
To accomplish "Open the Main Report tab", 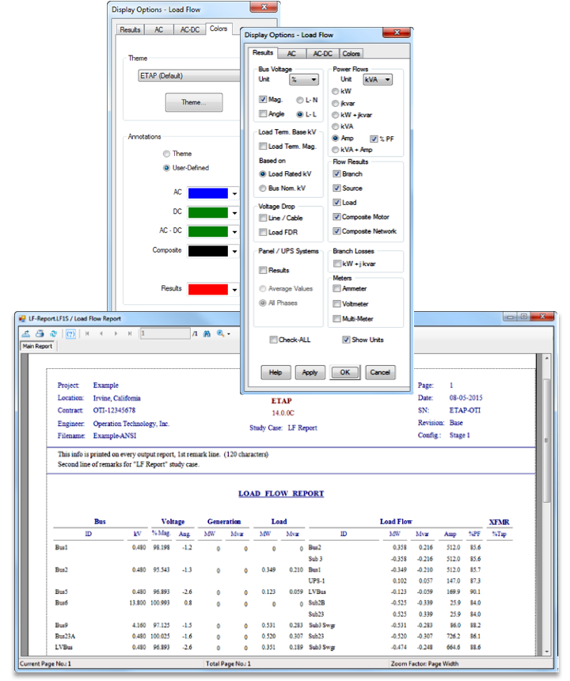I will [x=37, y=347].
